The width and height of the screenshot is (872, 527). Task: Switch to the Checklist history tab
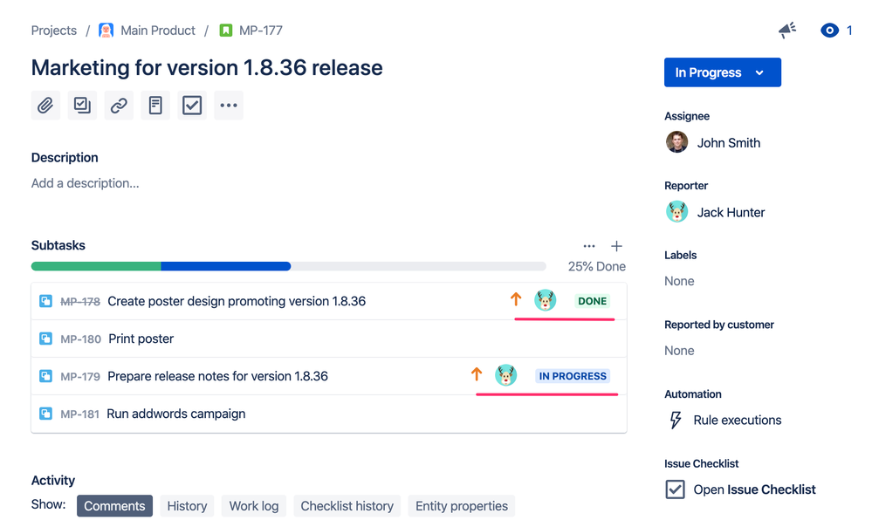click(347, 505)
